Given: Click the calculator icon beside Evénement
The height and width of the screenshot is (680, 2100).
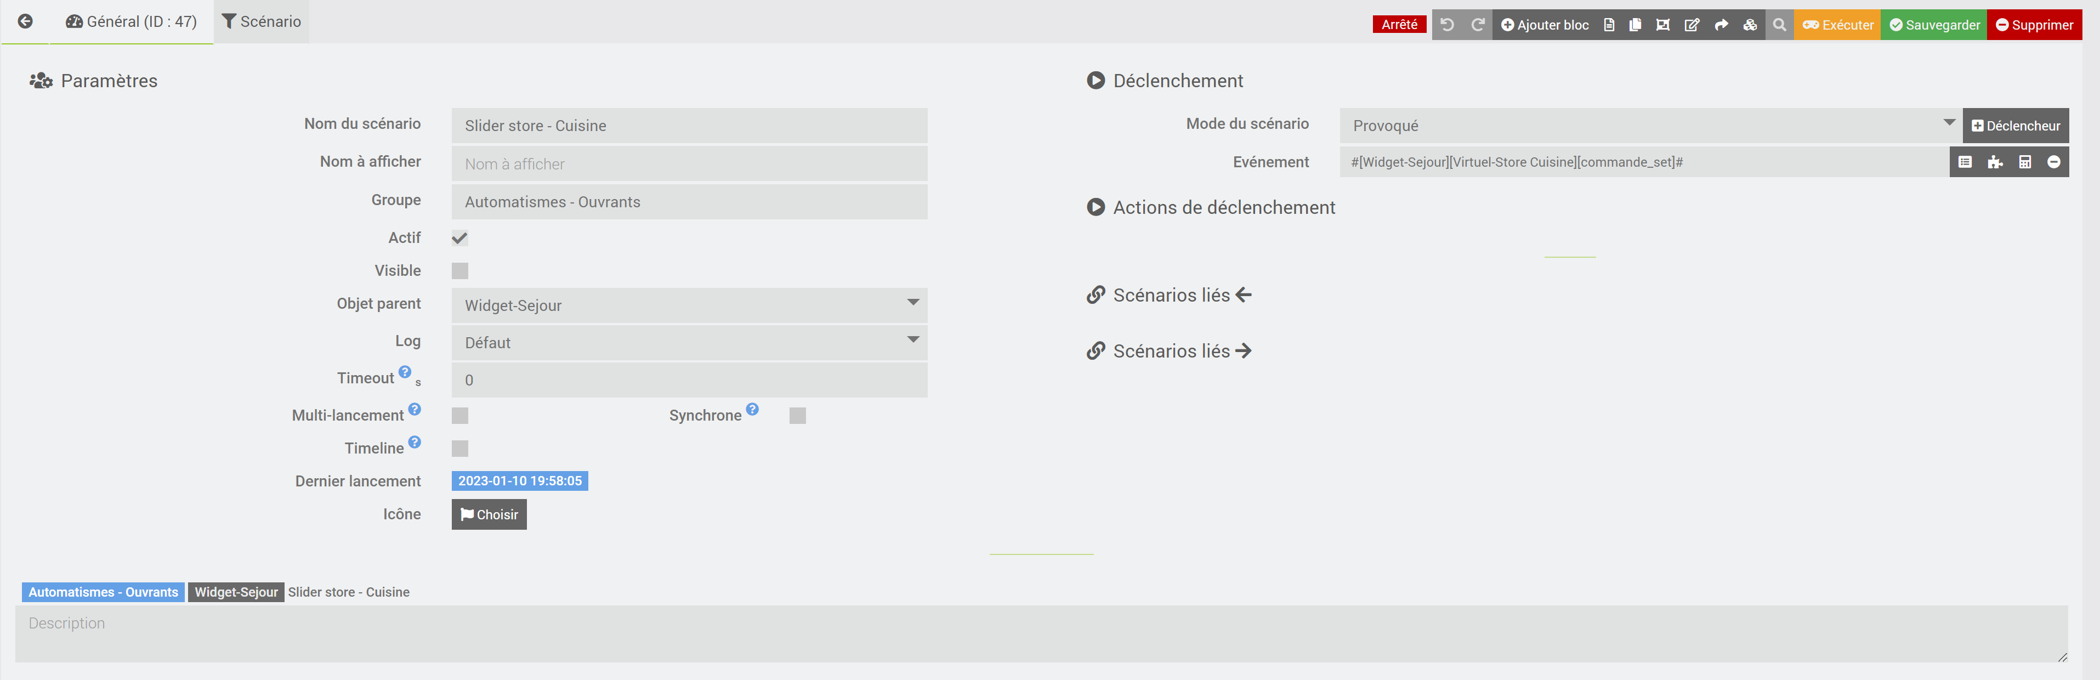Looking at the screenshot, I should (x=2024, y=162).
